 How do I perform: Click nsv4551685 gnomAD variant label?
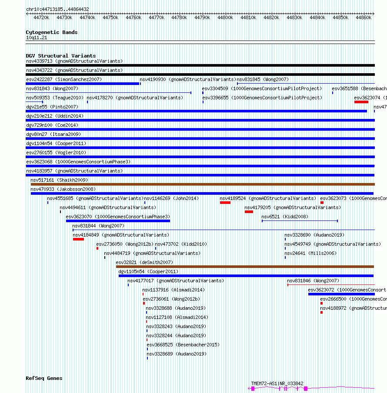[x=95, y=199]
